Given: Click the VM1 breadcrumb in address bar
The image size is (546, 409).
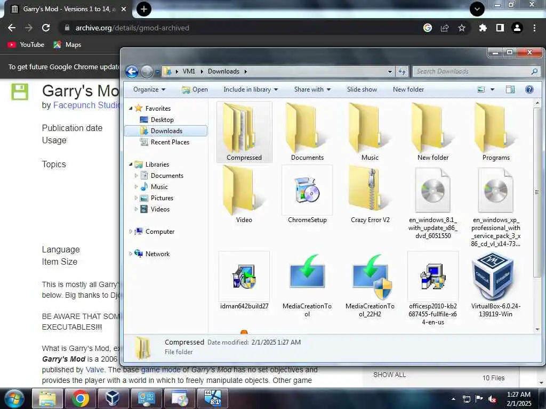Looking at the screenshot, I should (189, 71).
